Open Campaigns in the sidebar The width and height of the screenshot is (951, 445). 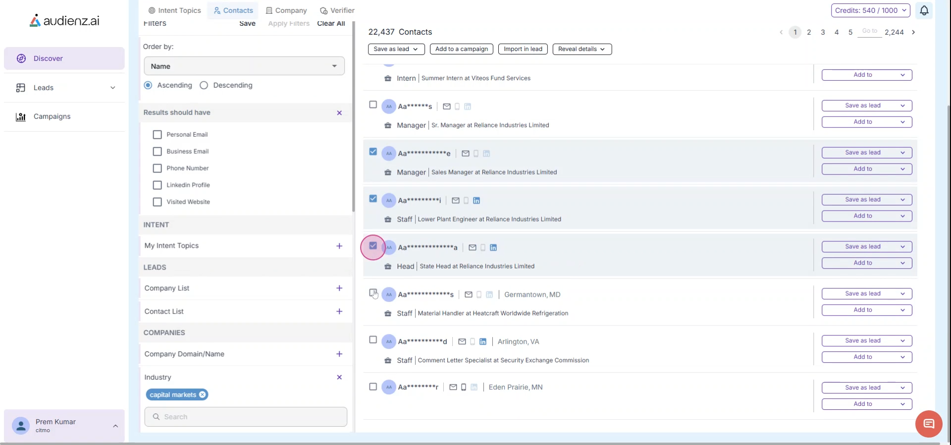pos(52,116)
